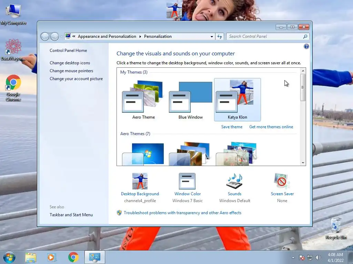The image size is (353, 264).
Task: Open Taskbar and Start Menu link
Action: point(71,215)
